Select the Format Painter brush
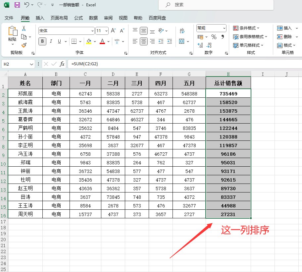Image resolution: width=302 pixels, height=272 pixels. [24, 45]
